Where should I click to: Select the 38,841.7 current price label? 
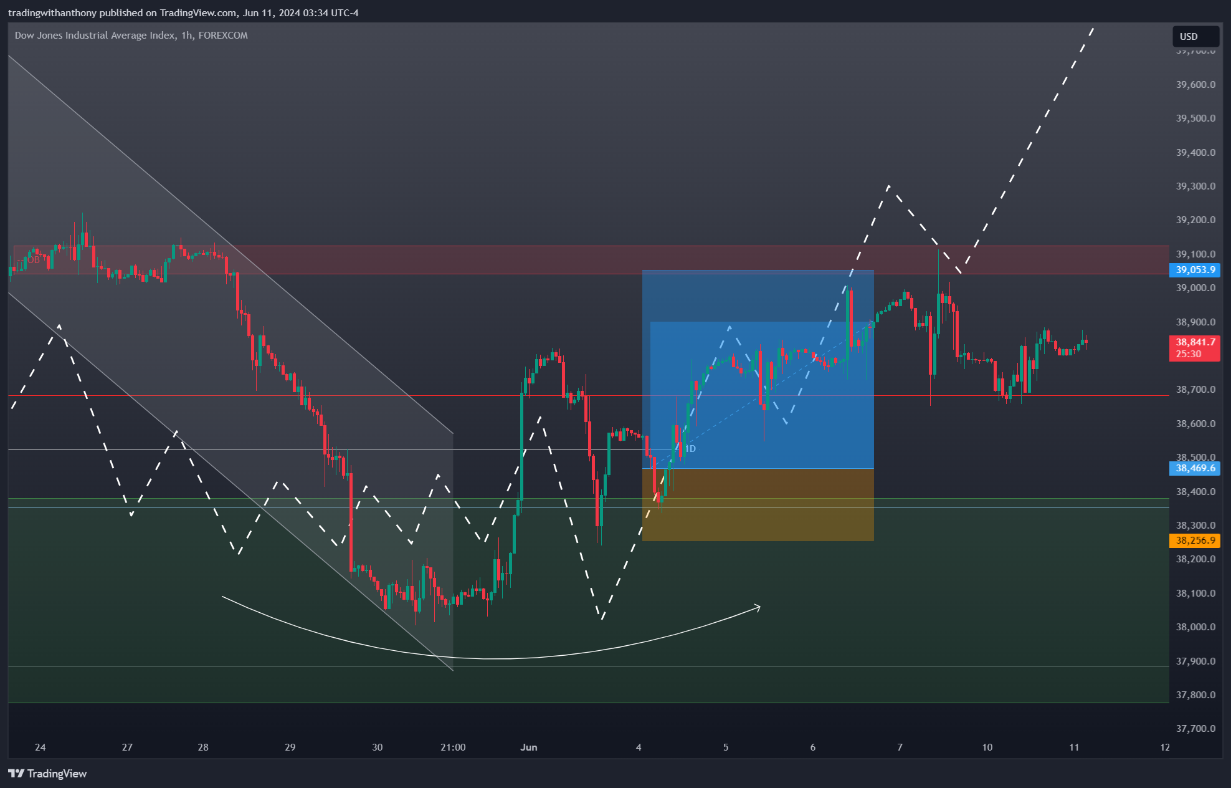point(1195,348)
